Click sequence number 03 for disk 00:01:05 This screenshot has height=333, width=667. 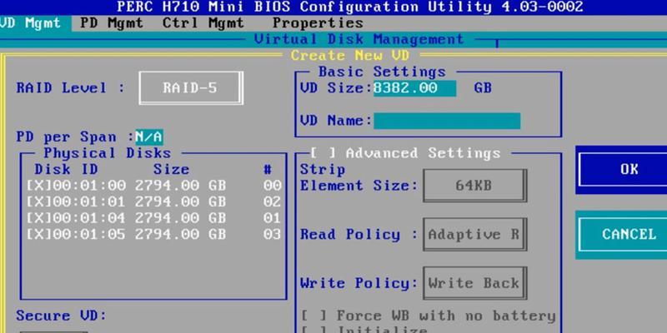(x=272, y=235)
